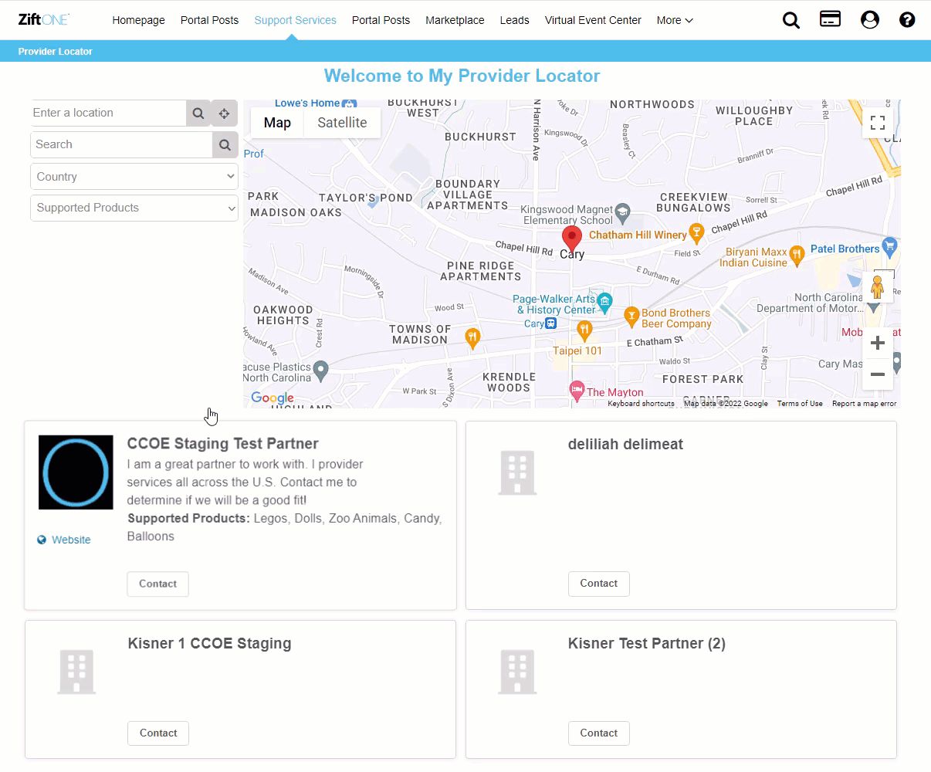Viewport: 931px width, 772px height.
Task: Focus the Enter a location field
Action: click(109, 113)
